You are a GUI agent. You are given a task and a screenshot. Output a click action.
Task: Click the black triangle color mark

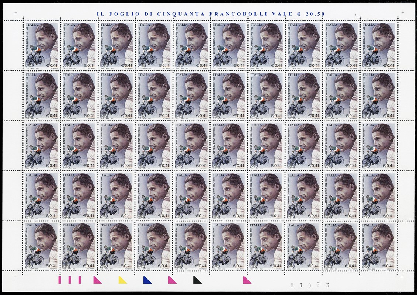pyautogui.click(x=197, y=280)
